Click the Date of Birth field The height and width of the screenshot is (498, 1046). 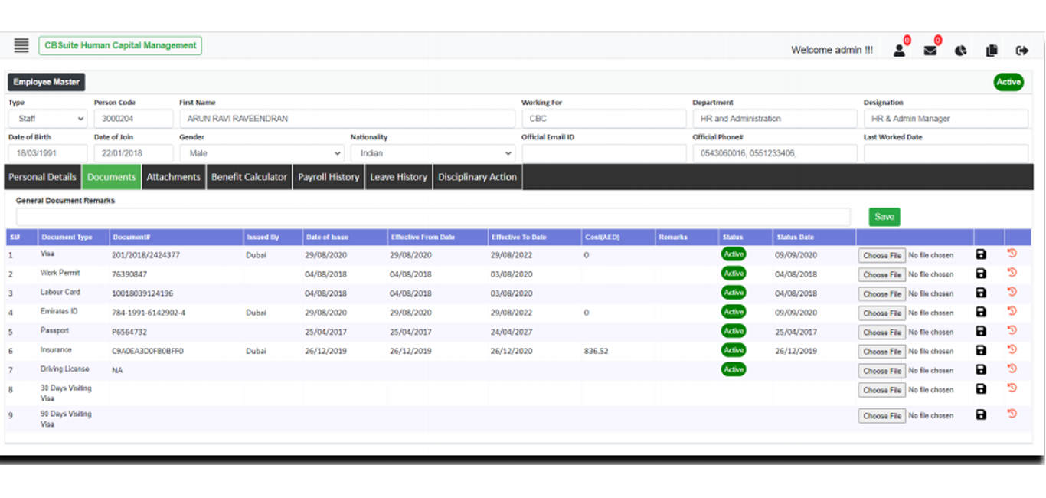tap(47, 153)
